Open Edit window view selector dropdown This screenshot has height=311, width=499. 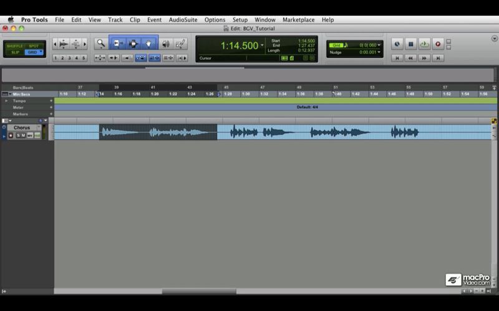click(x=6, y=121)
